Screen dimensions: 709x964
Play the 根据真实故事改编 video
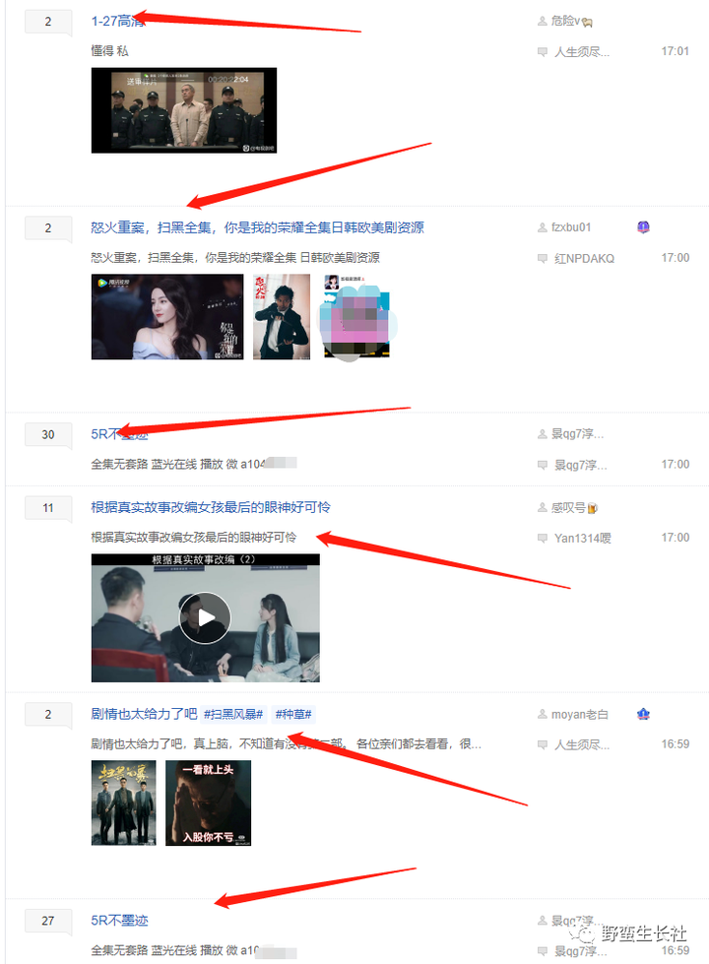206,617
